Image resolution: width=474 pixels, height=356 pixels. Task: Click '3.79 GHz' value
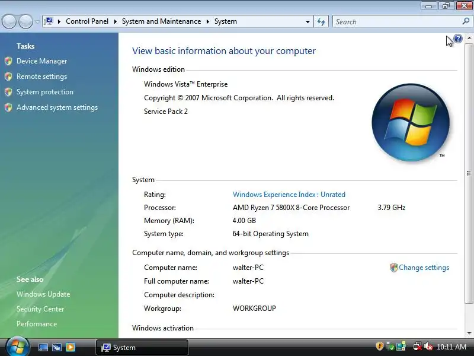point(392,208)
